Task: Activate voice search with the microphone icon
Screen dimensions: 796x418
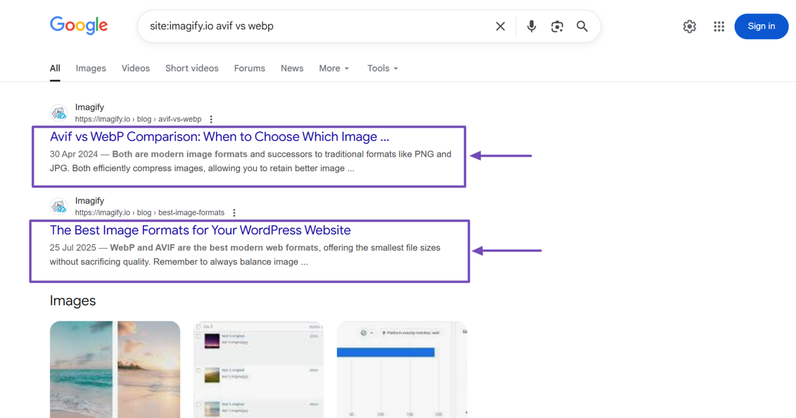Action: (x=531, y=26)
